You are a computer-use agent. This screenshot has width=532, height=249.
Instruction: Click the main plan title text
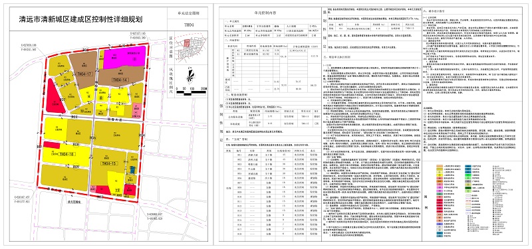point(80,20)
